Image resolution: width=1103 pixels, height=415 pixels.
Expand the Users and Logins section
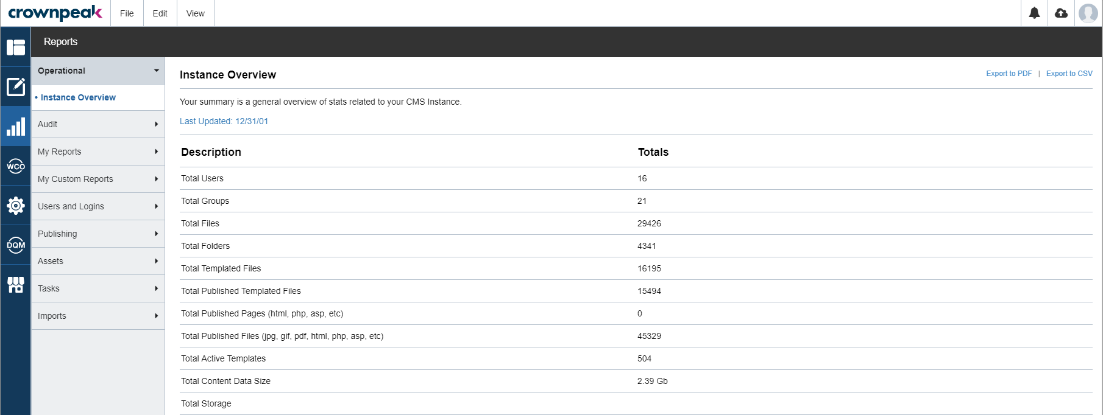click(x=98, y=206)
